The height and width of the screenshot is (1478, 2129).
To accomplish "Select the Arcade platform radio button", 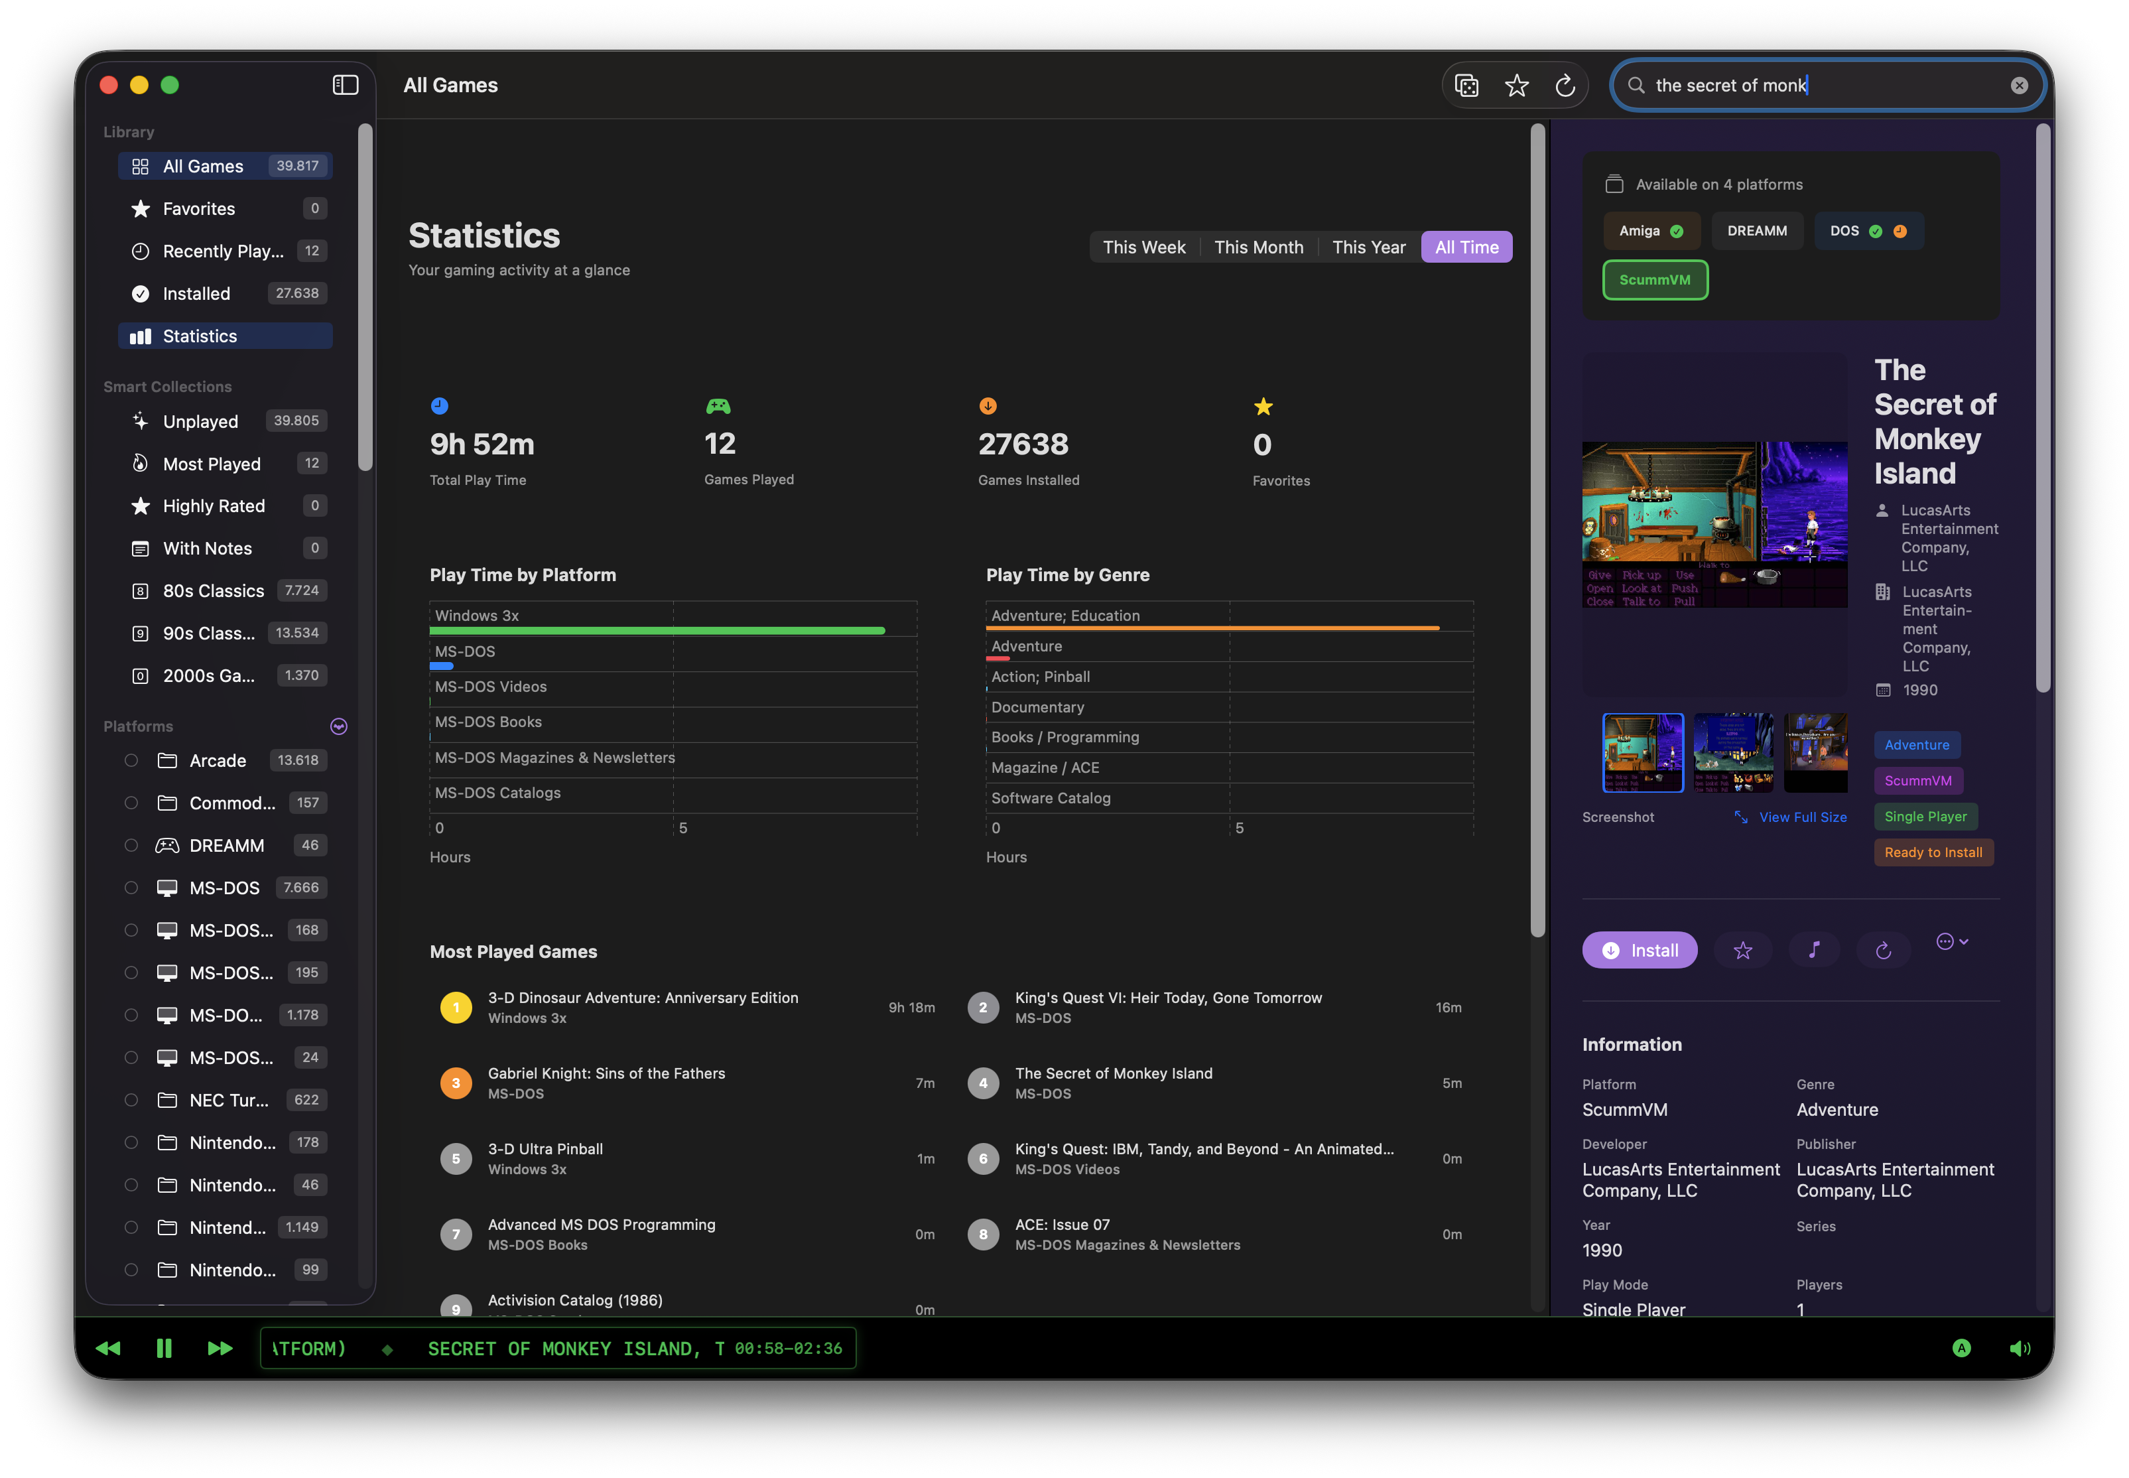I will point(131,760).
